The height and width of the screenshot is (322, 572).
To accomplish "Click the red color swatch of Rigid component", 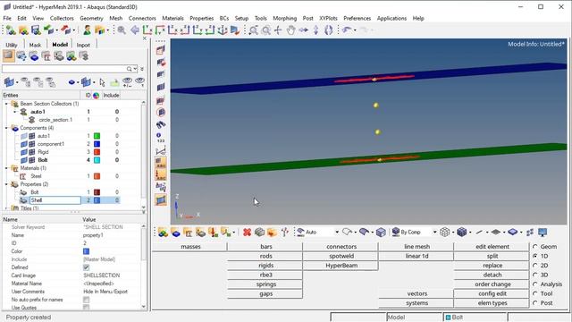I will tap(97, 152).
